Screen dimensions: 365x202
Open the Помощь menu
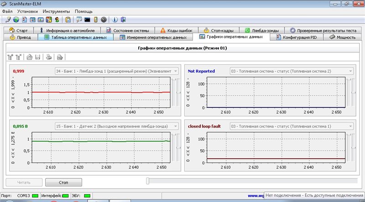point(83,11)
